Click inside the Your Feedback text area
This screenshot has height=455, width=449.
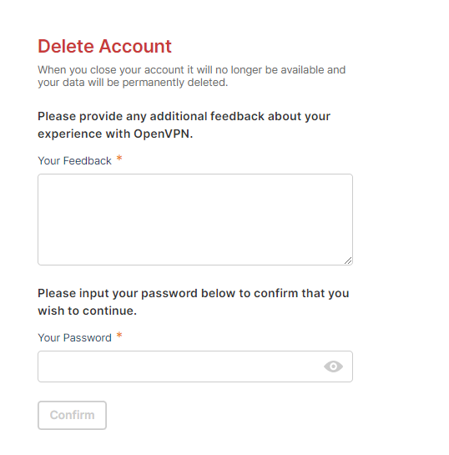click(195, 220)
